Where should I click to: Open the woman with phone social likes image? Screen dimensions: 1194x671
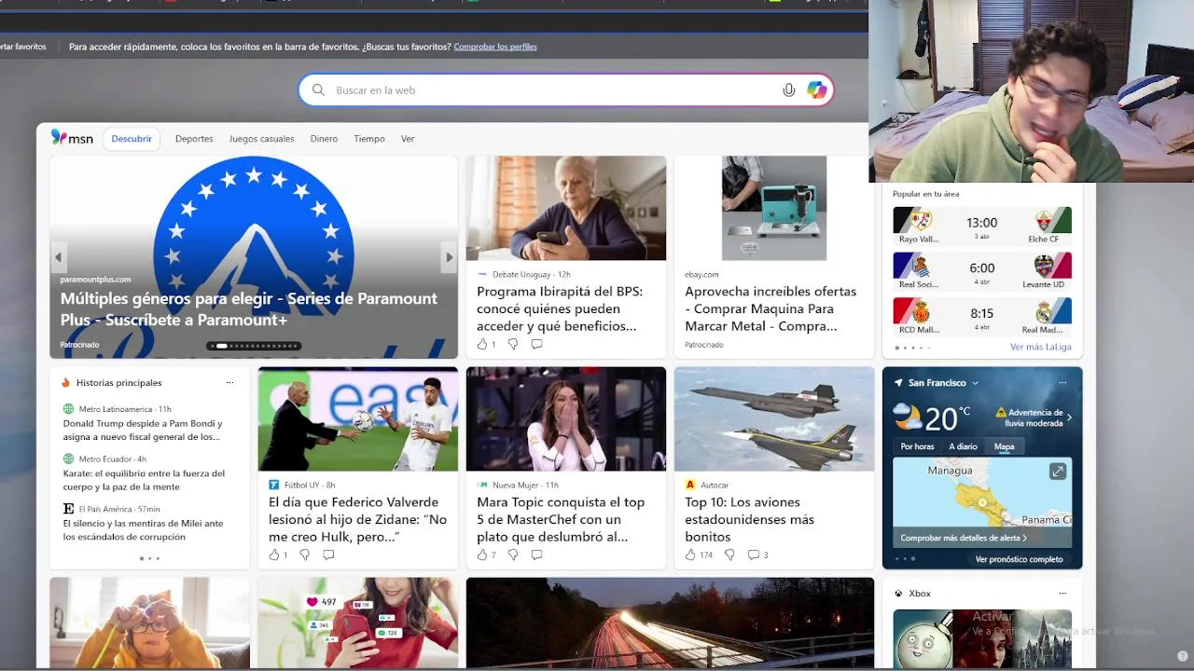[x=358, y=623]
